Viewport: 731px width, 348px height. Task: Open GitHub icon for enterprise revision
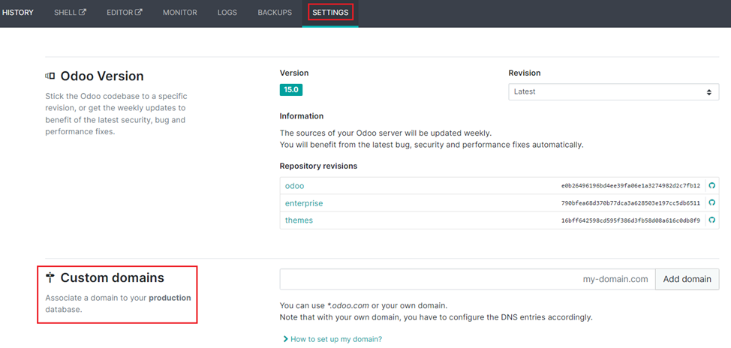pos(712,202)
